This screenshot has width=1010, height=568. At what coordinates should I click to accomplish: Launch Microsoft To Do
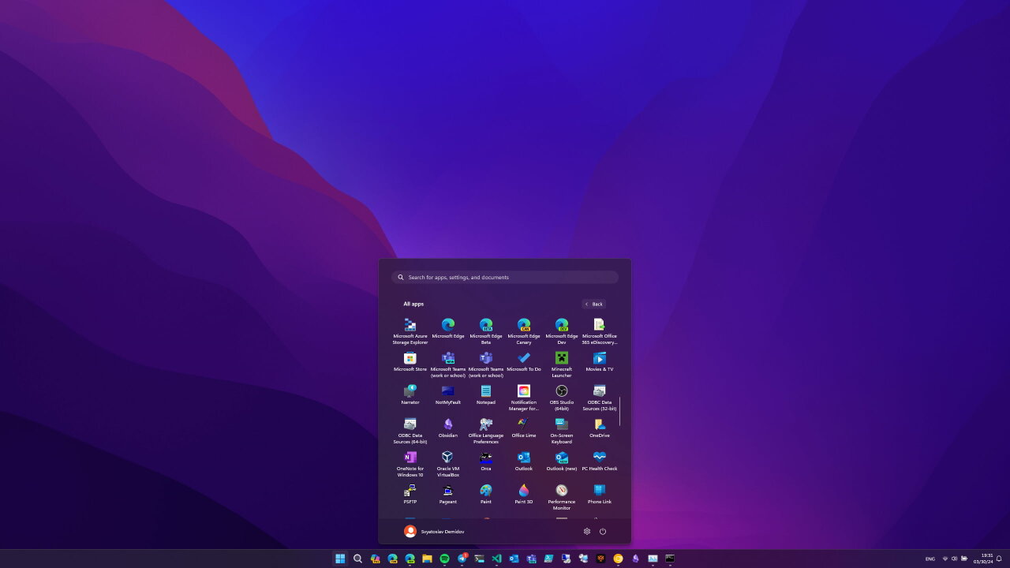pos(524,362)
